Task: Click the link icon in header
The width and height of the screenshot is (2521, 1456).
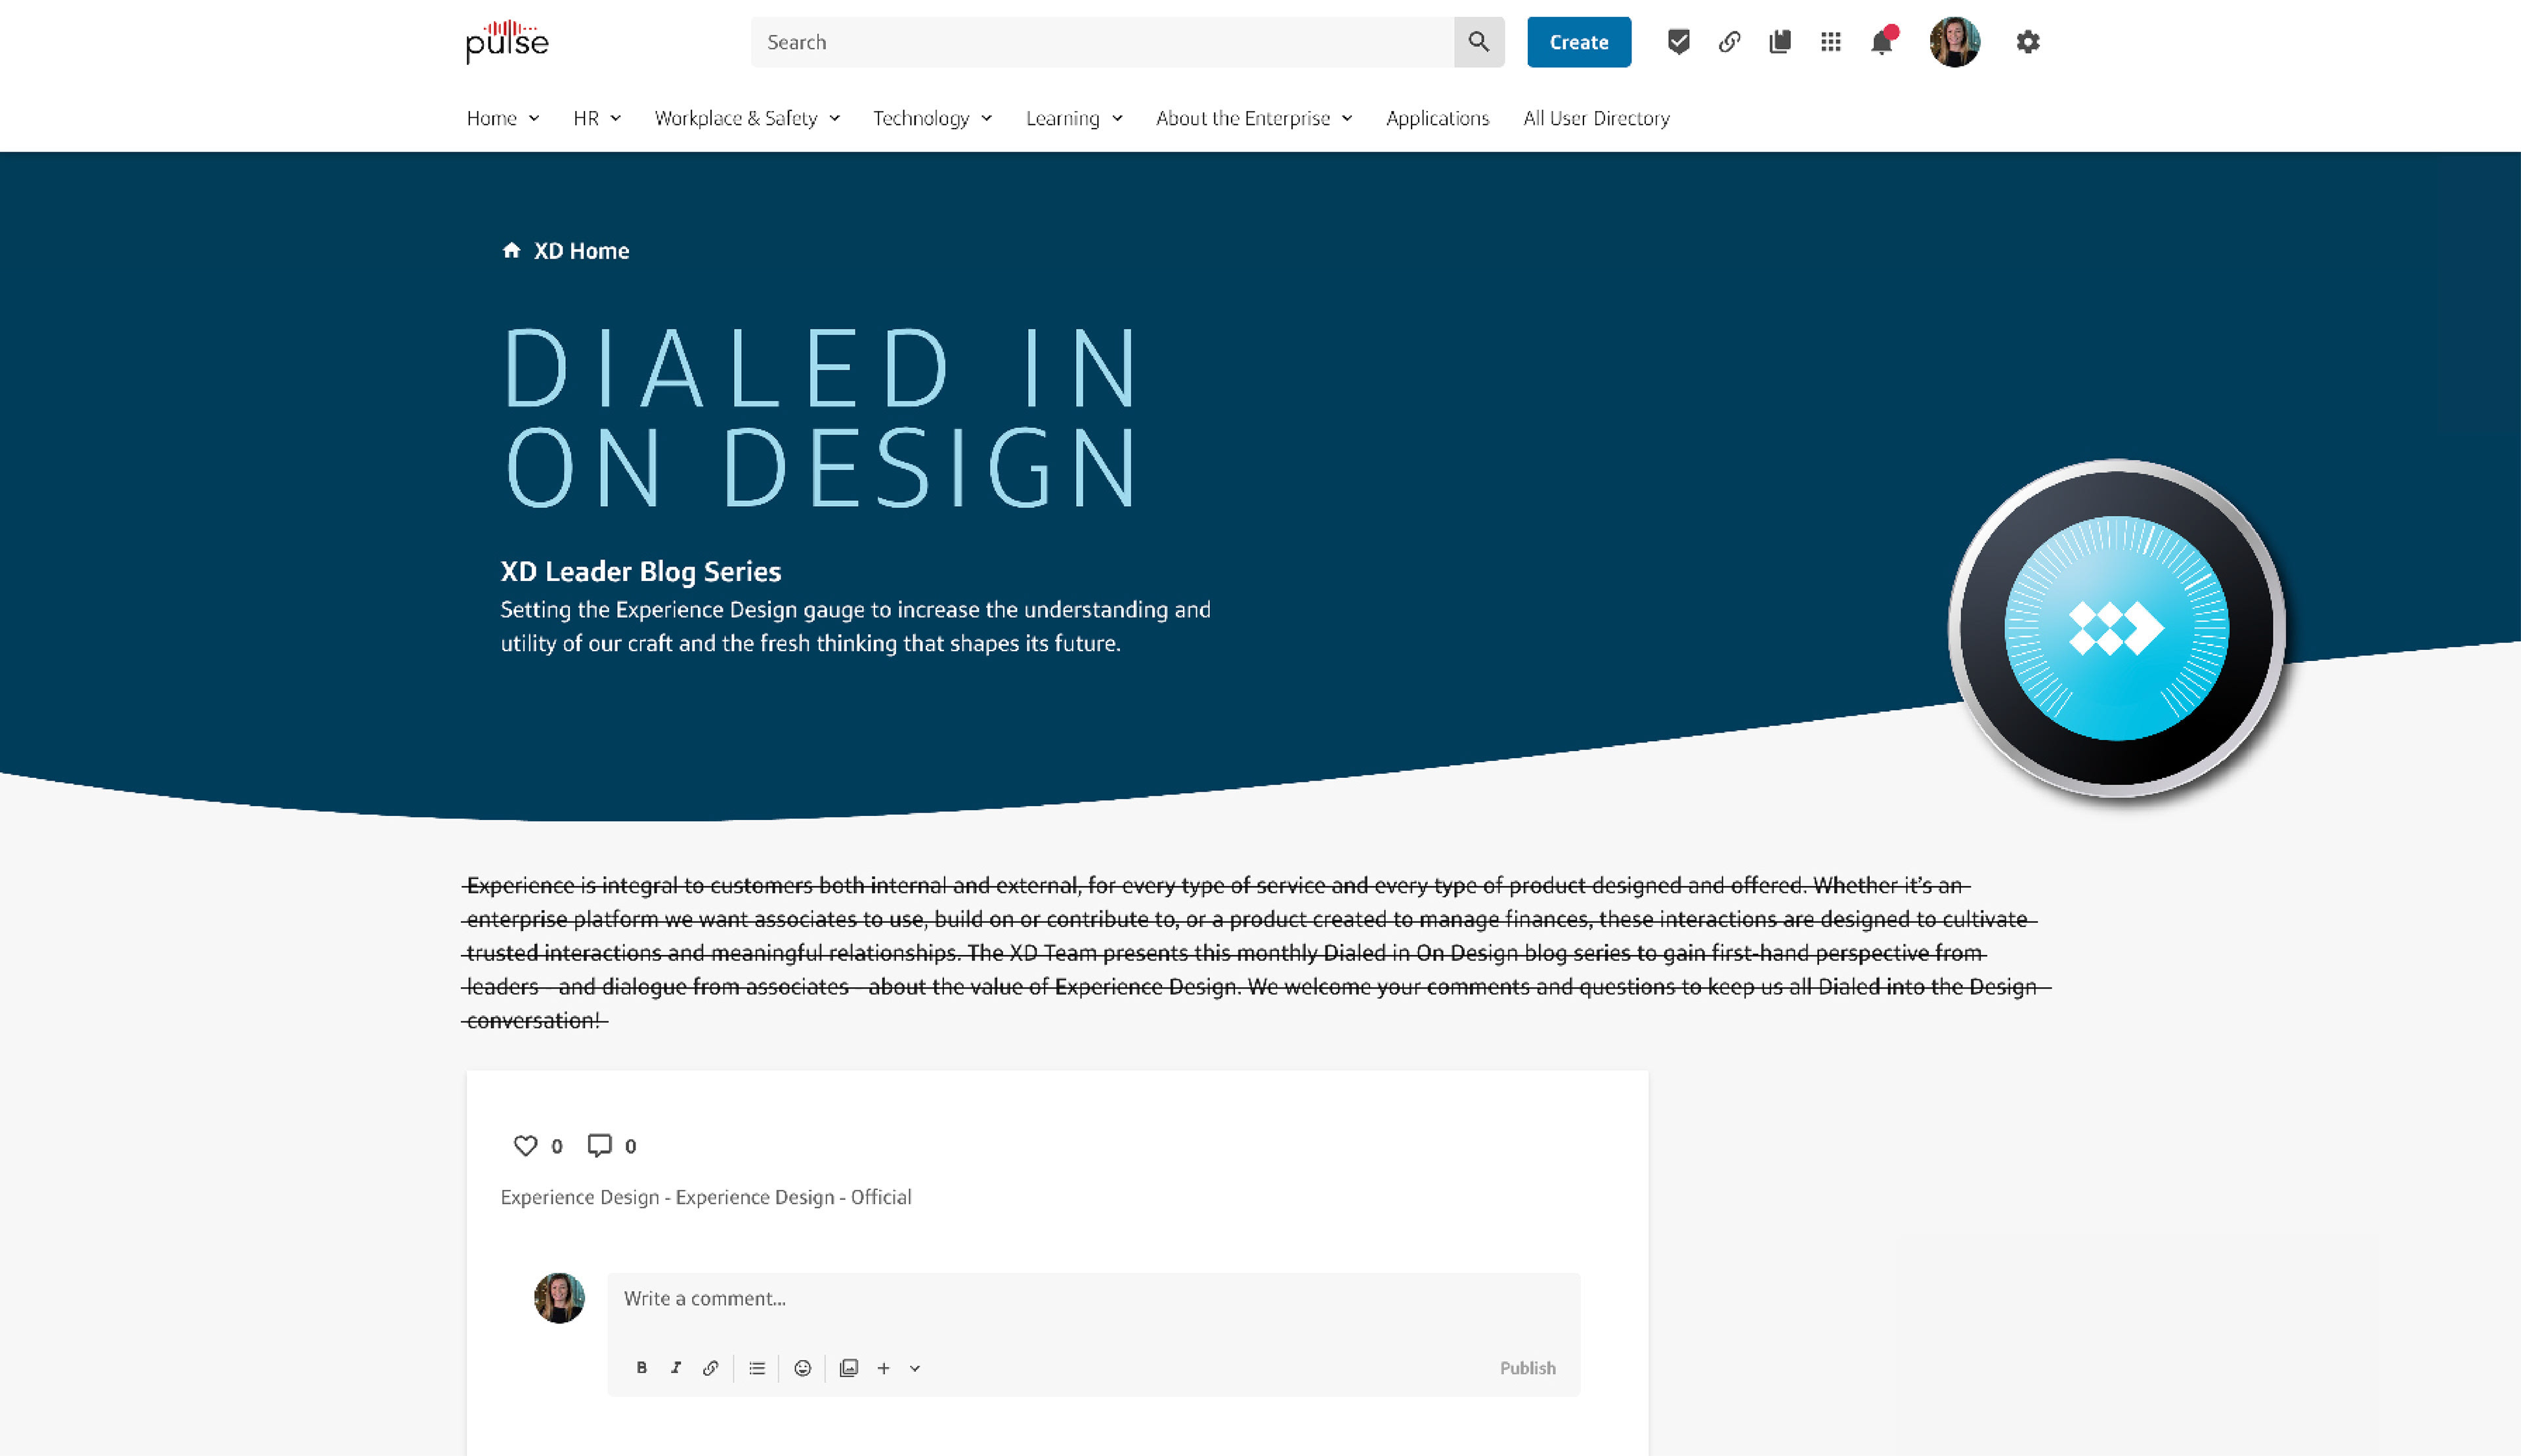Action: tap(1729, 42)
